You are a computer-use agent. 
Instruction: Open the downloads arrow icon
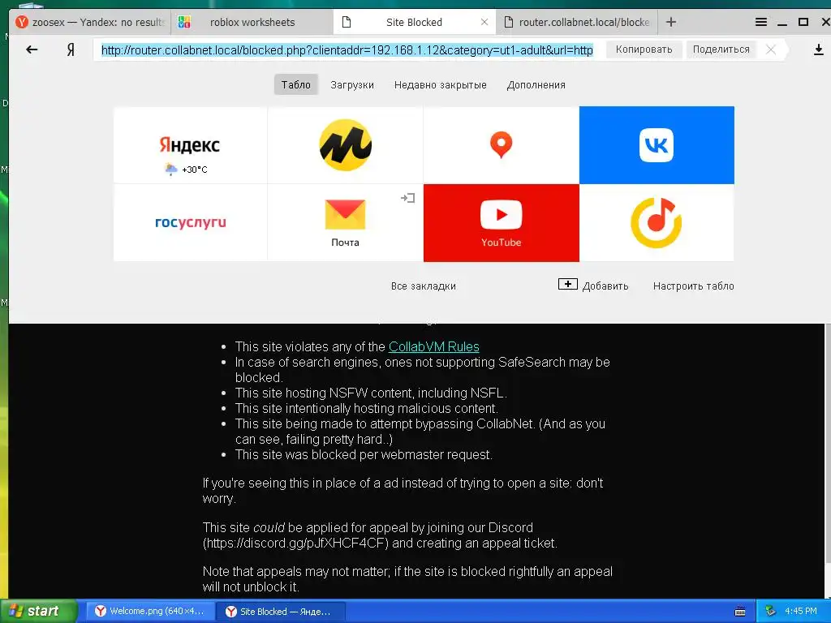818,49
